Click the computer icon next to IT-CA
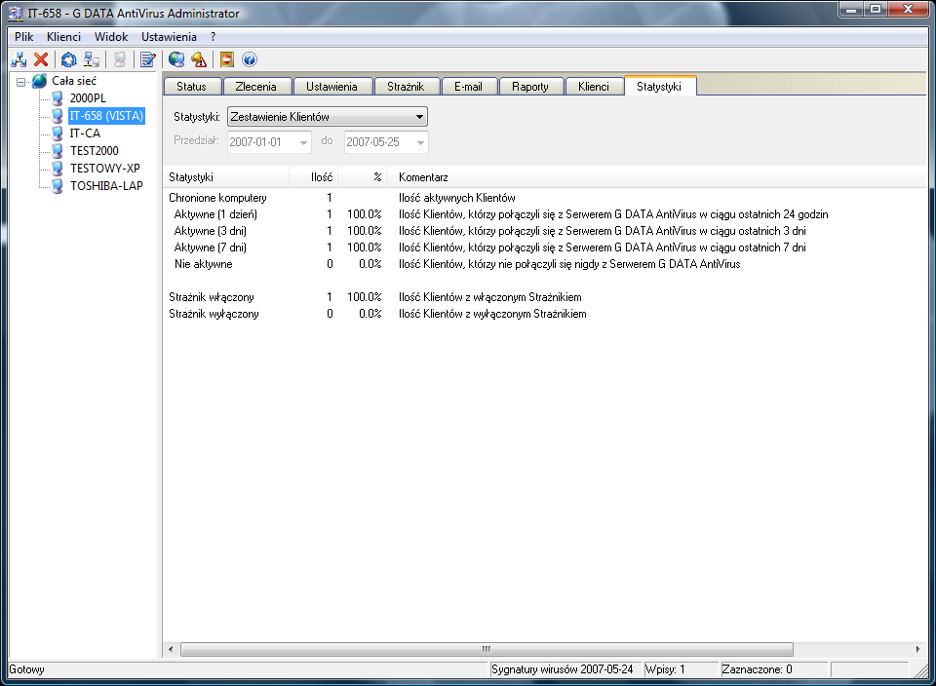This screenshot has height=686, width=936. 58,133
